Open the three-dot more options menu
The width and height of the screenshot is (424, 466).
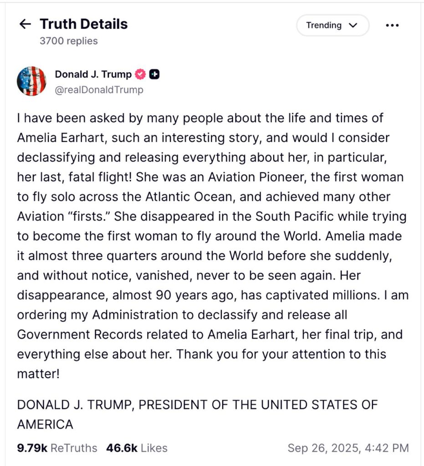(392, 25)
